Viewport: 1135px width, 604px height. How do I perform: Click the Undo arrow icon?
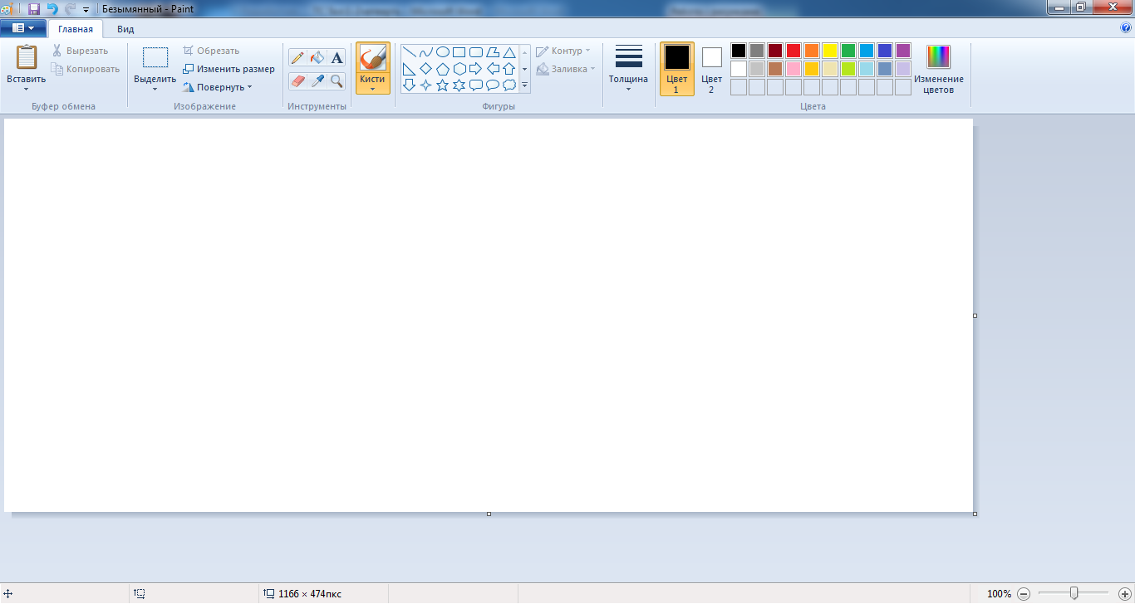tap(52, 8)
